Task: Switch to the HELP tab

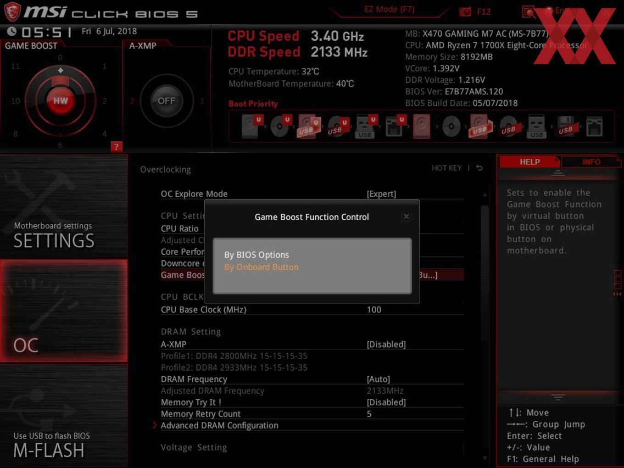Action: (x=529, y=162)
